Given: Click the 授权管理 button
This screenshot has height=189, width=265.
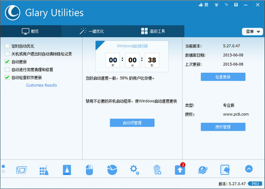Looking at the screenshot, I should click(x=223, y=127).
